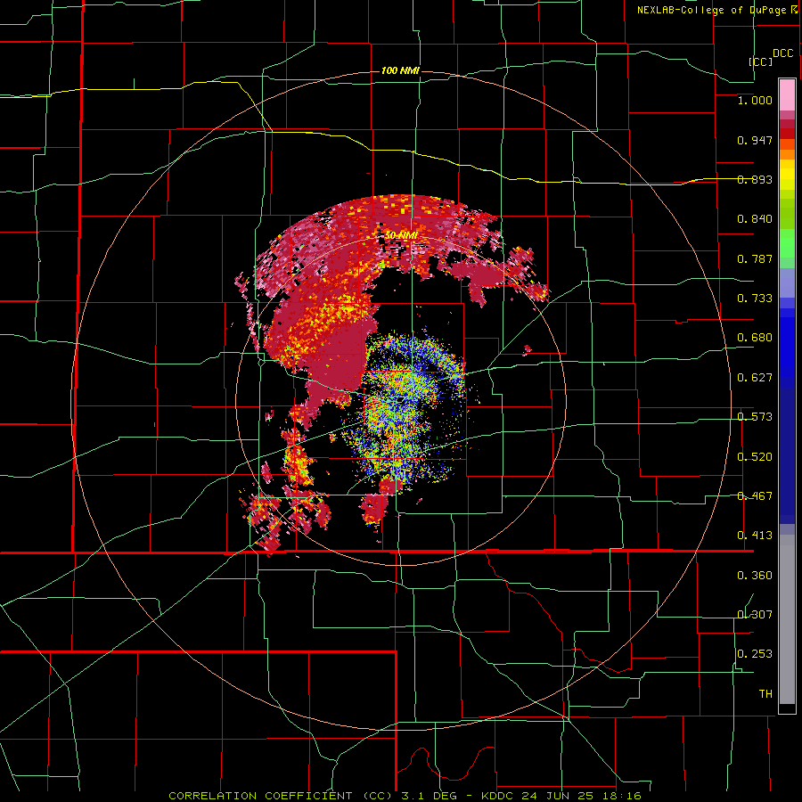The height and width of the screenshot is (802, 802).
Task: Click the 50 NMI range ring label
Action: (401, 235)
